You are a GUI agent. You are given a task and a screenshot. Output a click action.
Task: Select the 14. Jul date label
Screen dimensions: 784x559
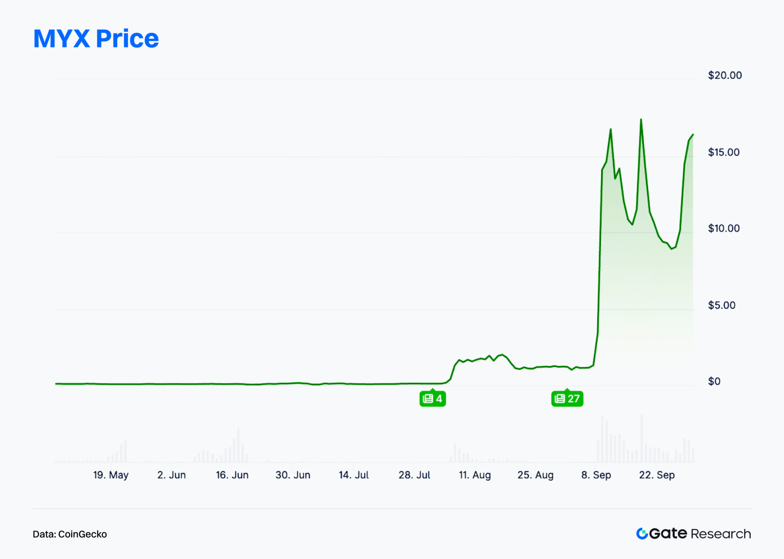[x=354, y=475]
